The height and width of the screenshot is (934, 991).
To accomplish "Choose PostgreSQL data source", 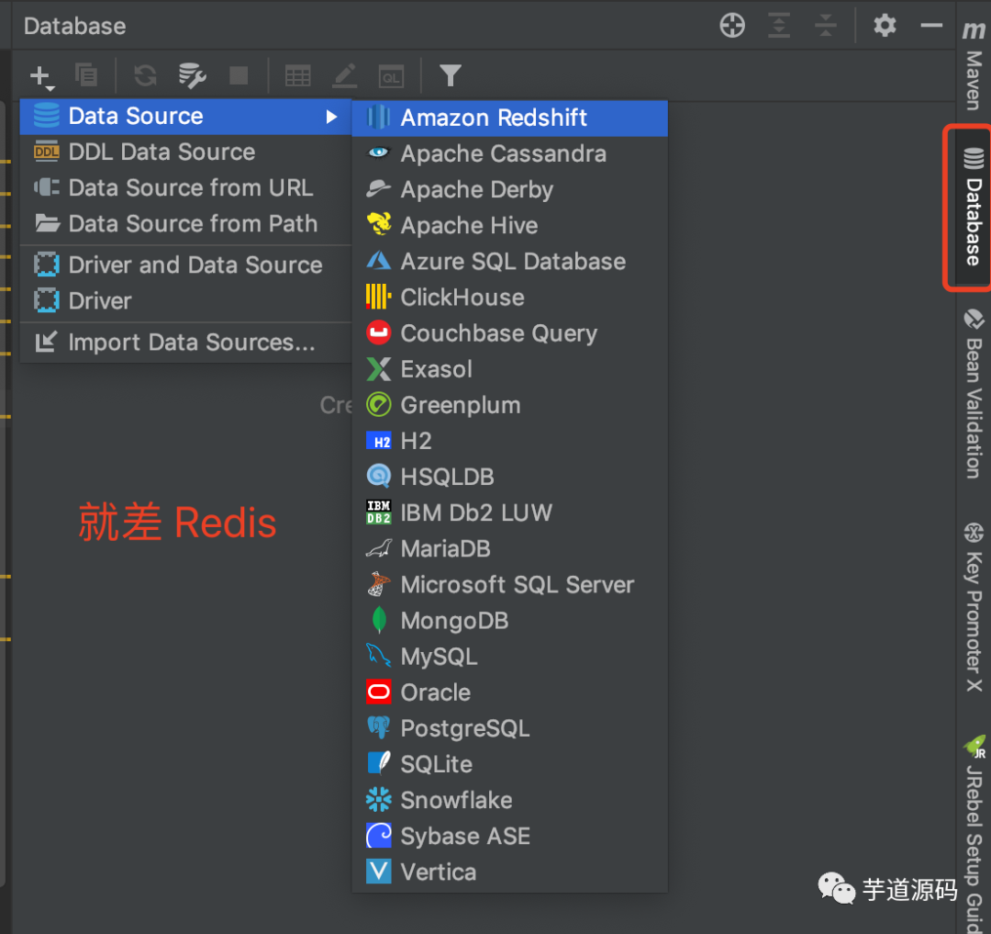I will (x=509, y=728).
